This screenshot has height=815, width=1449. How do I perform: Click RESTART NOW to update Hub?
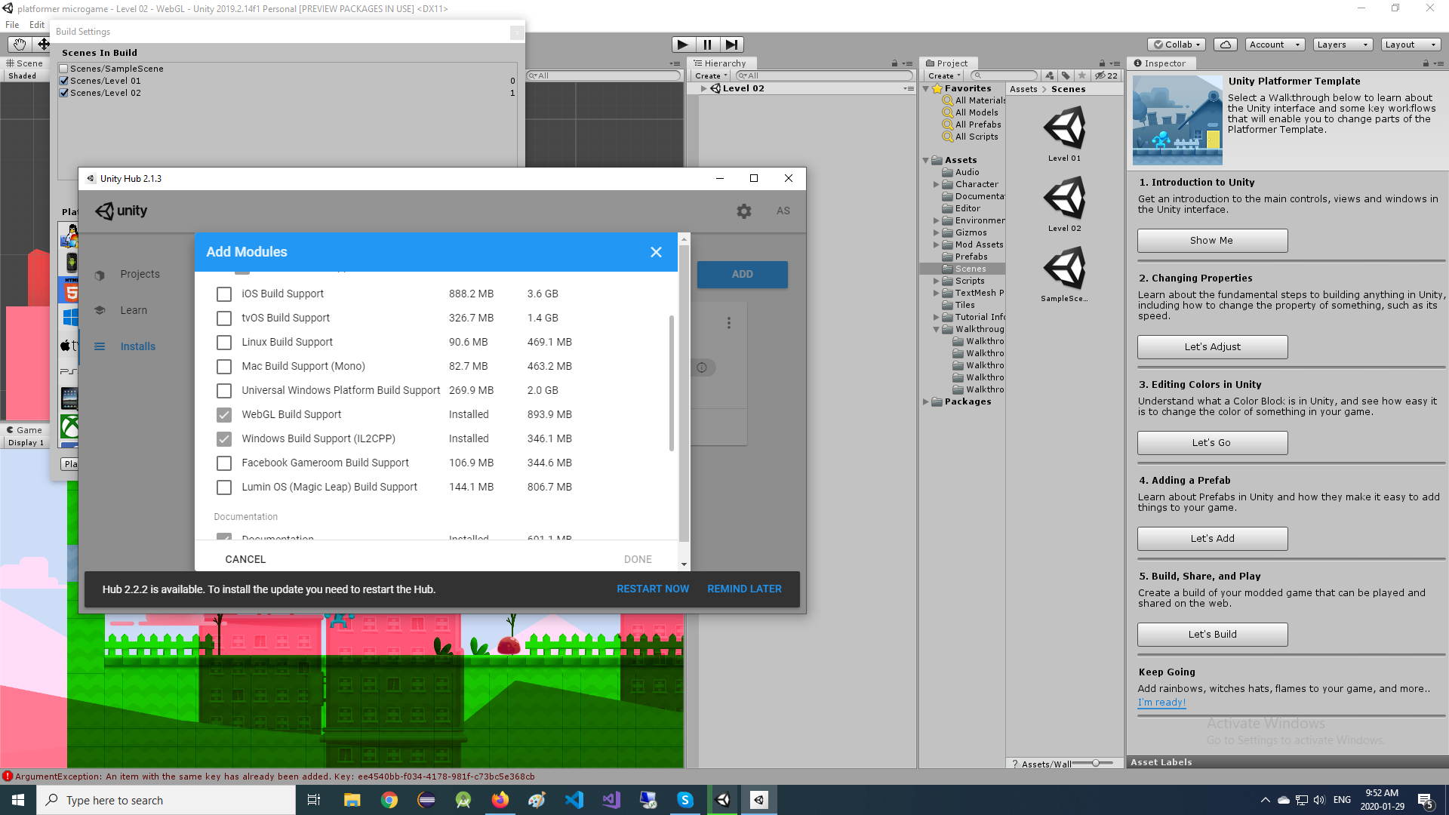pyautogui.click(x=652, y=589)
